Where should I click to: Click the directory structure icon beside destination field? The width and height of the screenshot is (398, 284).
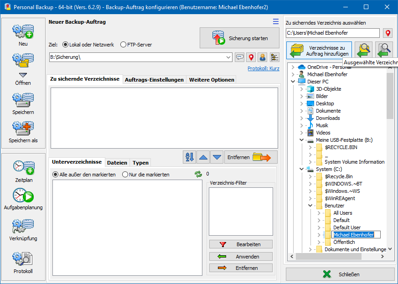pos(274,57)
